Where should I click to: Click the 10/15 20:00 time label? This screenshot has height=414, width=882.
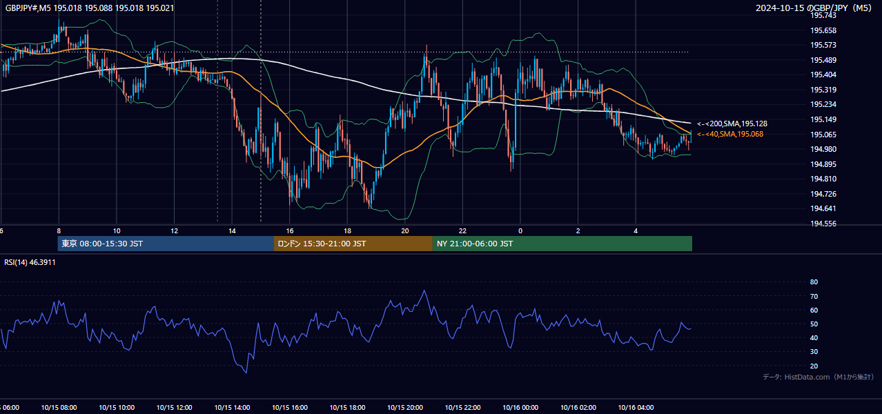pyautogui.click(x=405, y=407)
